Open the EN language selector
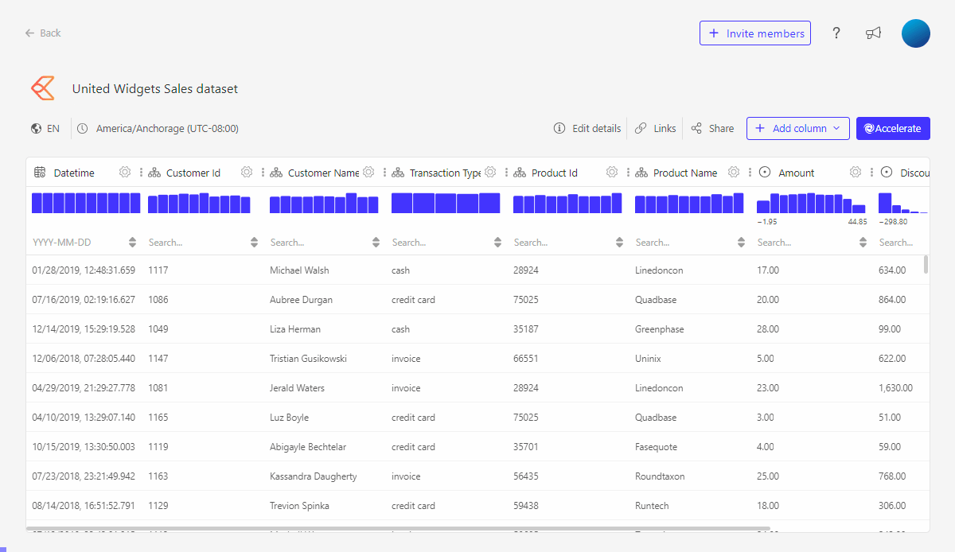This screenshot has height=552, width=955. pos(45,128)
